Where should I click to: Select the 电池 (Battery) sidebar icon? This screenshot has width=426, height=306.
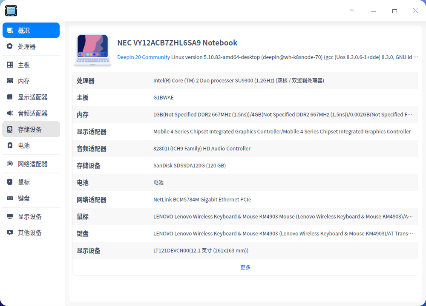pyautogui.click(x=9, y=145)
